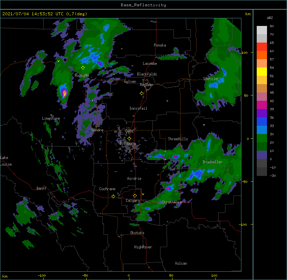Image resolution: width=287 pixels, height=280 pixels.
Task: Click the storm cell northwest of Strathmore
Action: click(x=169, y=188)
